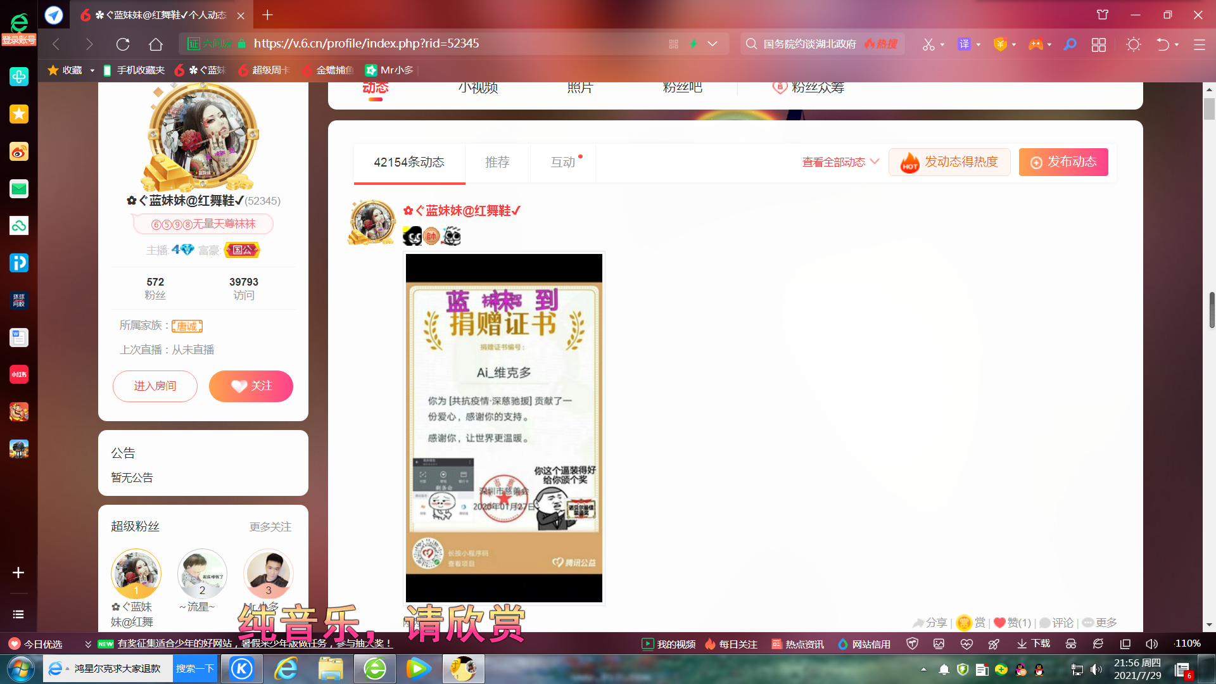Viewport: 1216px width, 684px height.
Task: Open the yellow shield wallet icon
Action: click(x=1000, y=44)
